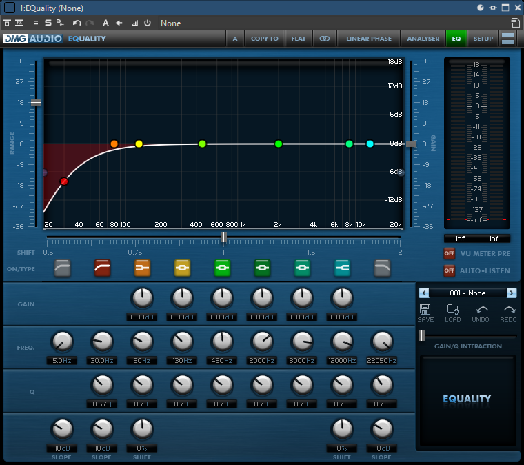Click the stereo link icon next to FLAT
The width and height of the screenshot is (524, 465).
pos(324,39)
